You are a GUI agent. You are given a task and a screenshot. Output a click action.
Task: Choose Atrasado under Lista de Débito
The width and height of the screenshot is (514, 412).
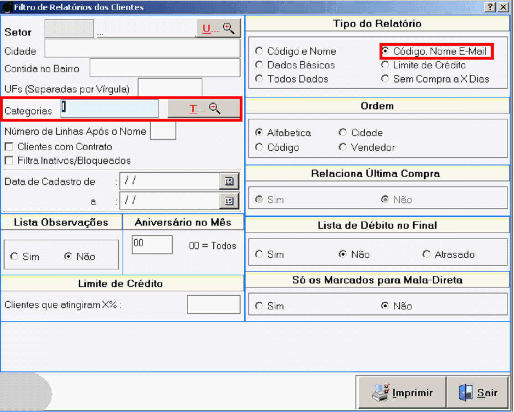(x=427, y=254)
